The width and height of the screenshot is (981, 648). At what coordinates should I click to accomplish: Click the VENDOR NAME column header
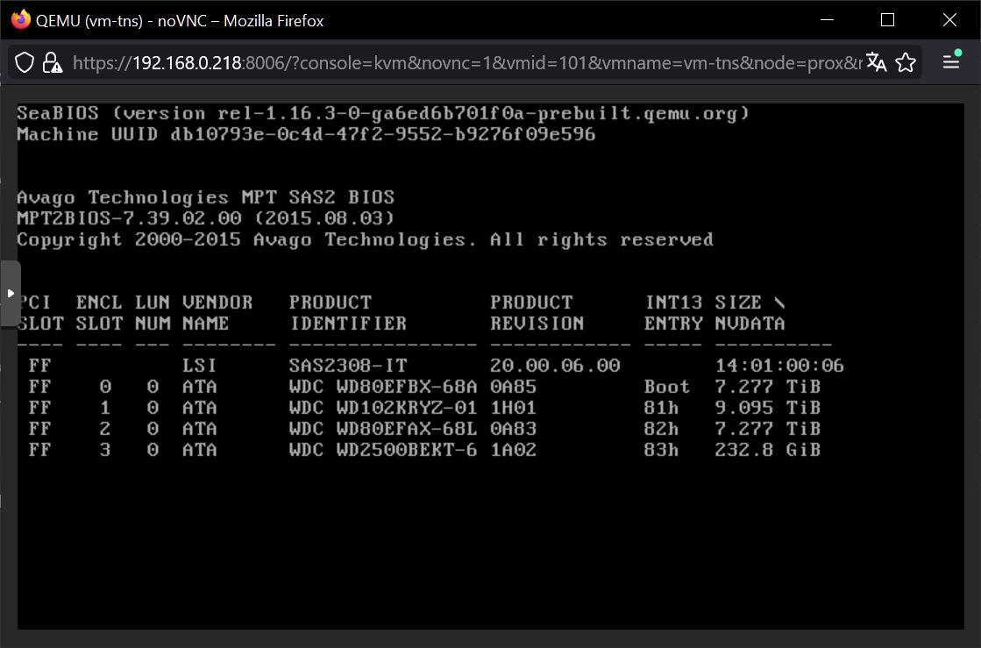click(x=217, y=313)
